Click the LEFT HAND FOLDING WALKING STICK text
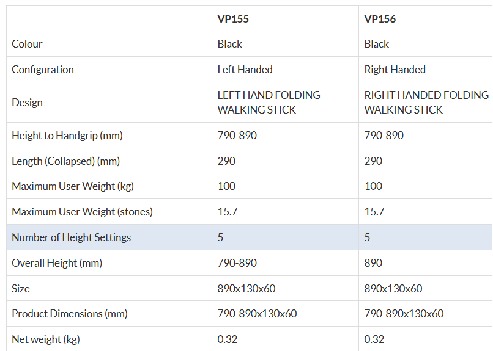Viewport: 493px width, 351px height. pyautogui.click(x=269, y=103)
